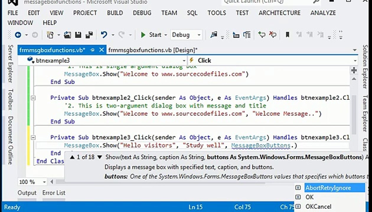Open the FILE menu
Image resolution: width=372 pixels, height=212 pixels.
click(x=13, y=13)
